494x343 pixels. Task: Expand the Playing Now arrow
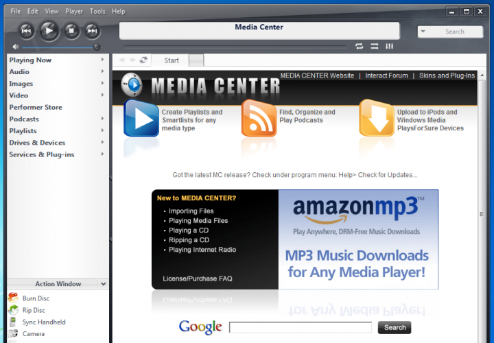click(102, 60)
